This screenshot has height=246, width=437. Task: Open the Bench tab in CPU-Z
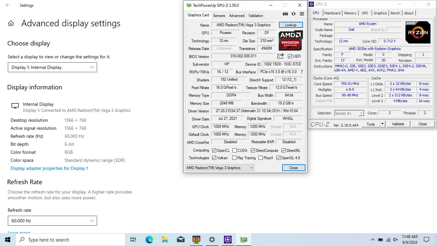coord(395,13)
